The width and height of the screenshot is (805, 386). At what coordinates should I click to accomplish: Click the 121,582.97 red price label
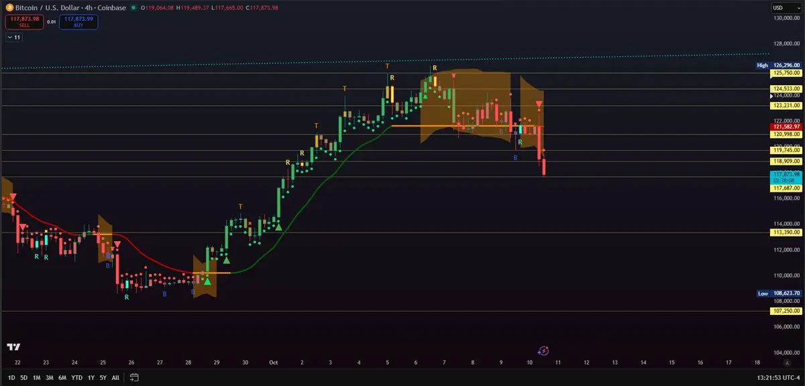787,127
